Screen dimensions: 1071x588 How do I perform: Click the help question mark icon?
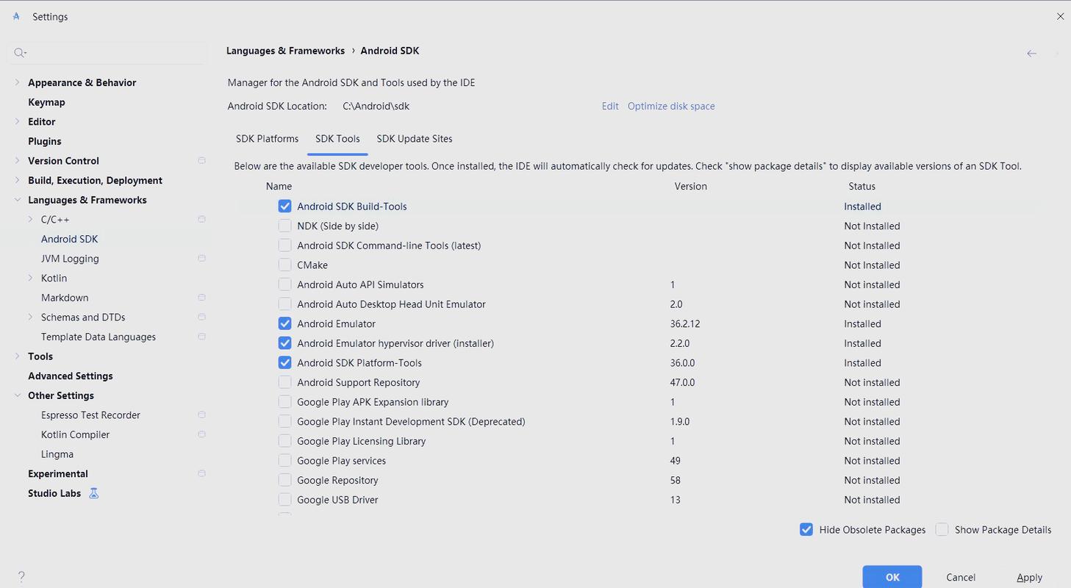click(x=21, y=577)
